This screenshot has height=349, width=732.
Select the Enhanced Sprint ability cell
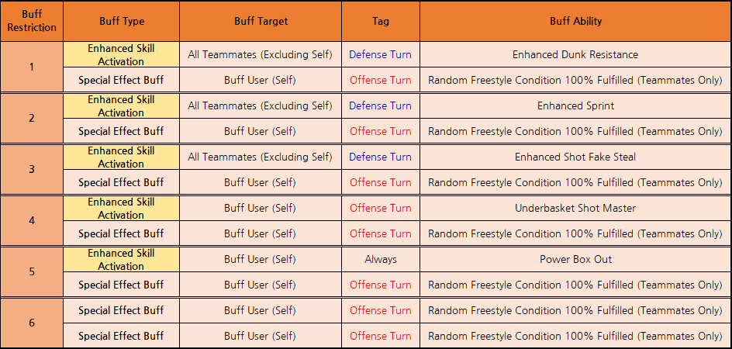point(575,106)
